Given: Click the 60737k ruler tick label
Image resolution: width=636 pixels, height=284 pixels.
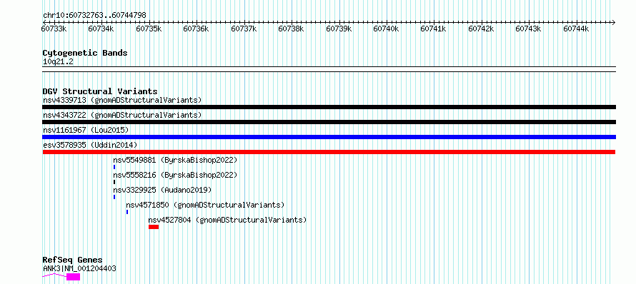Looking at the screenshot, I should point(244,29).
